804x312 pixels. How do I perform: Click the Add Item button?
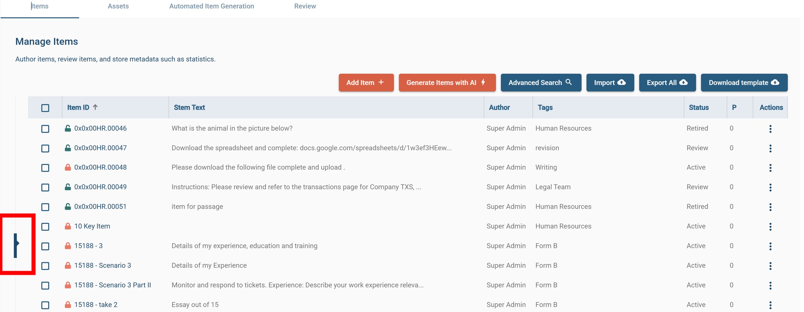366,83
